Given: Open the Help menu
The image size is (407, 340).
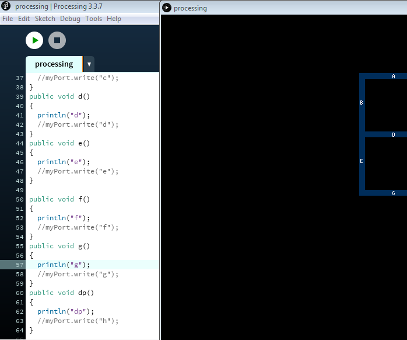Looking at the screenshot, I should (x=114, y=19).
